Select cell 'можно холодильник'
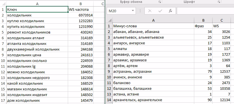 [37, 72]
